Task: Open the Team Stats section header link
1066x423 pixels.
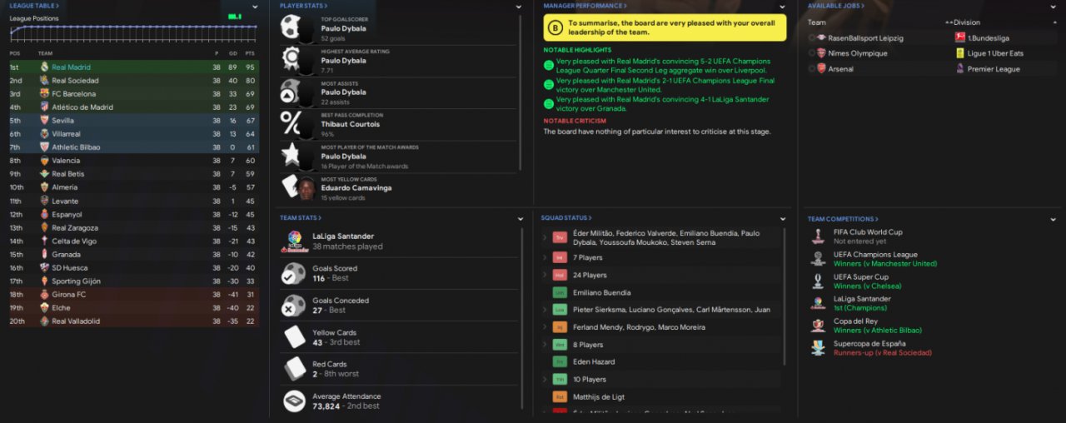Action: point(300,218)
